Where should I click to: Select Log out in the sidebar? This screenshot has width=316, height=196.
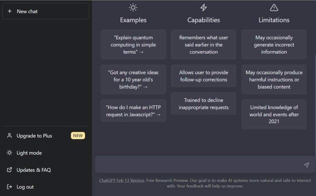(25, 187)
